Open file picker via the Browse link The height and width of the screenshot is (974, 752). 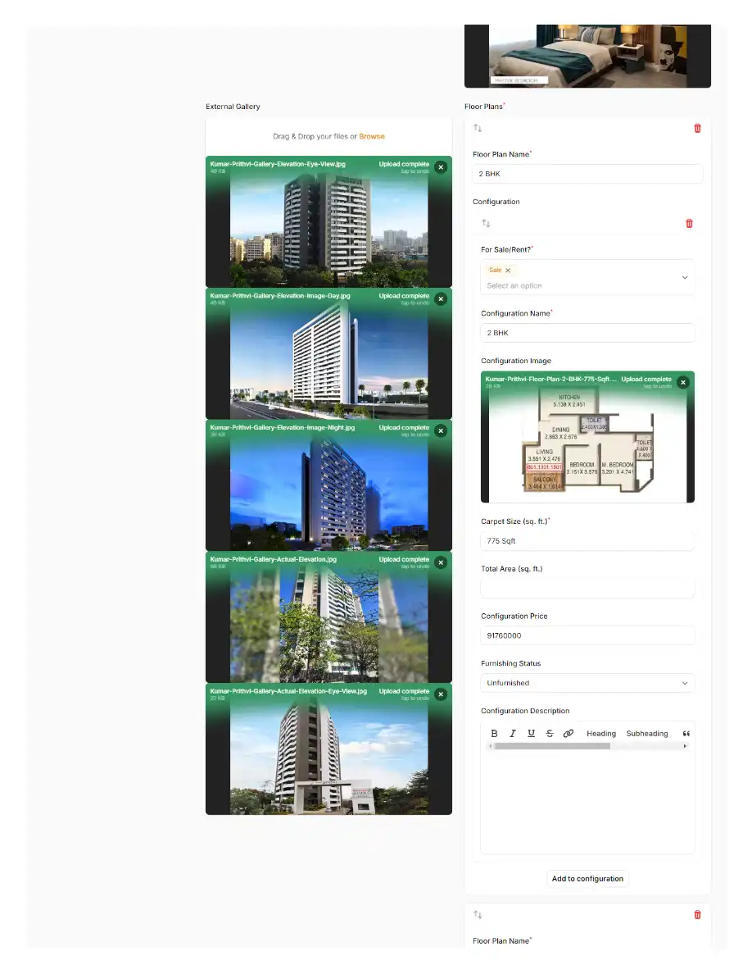pos(372,136)
